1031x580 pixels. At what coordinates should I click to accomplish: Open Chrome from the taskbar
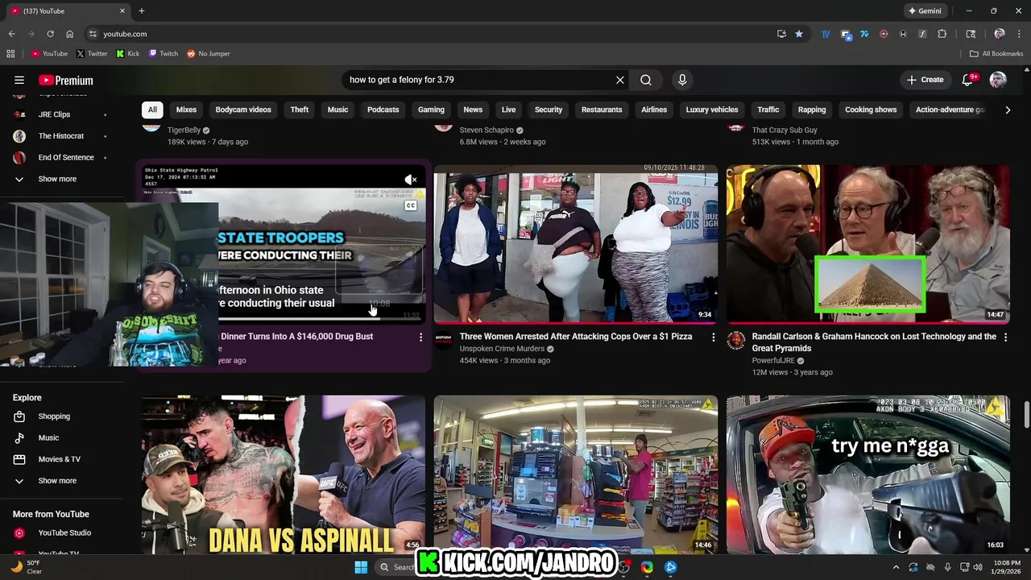click(x=647, y=567)
